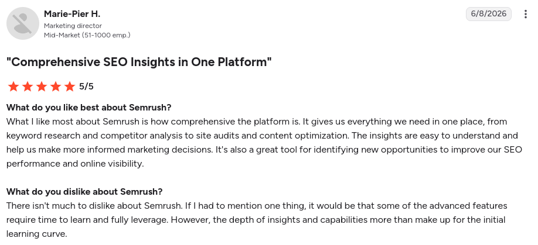Click the Mid-Market (51-1000 emp.) label
The width and height of the screenshot is (538, 245).
click(87, 35)
